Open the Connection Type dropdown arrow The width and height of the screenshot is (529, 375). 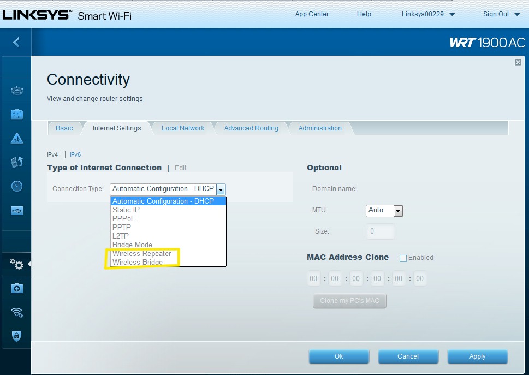coord(221,189)
